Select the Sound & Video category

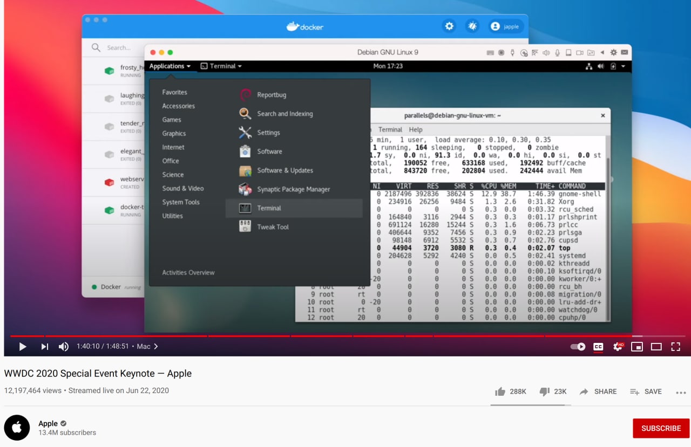(x=183, y=188)
